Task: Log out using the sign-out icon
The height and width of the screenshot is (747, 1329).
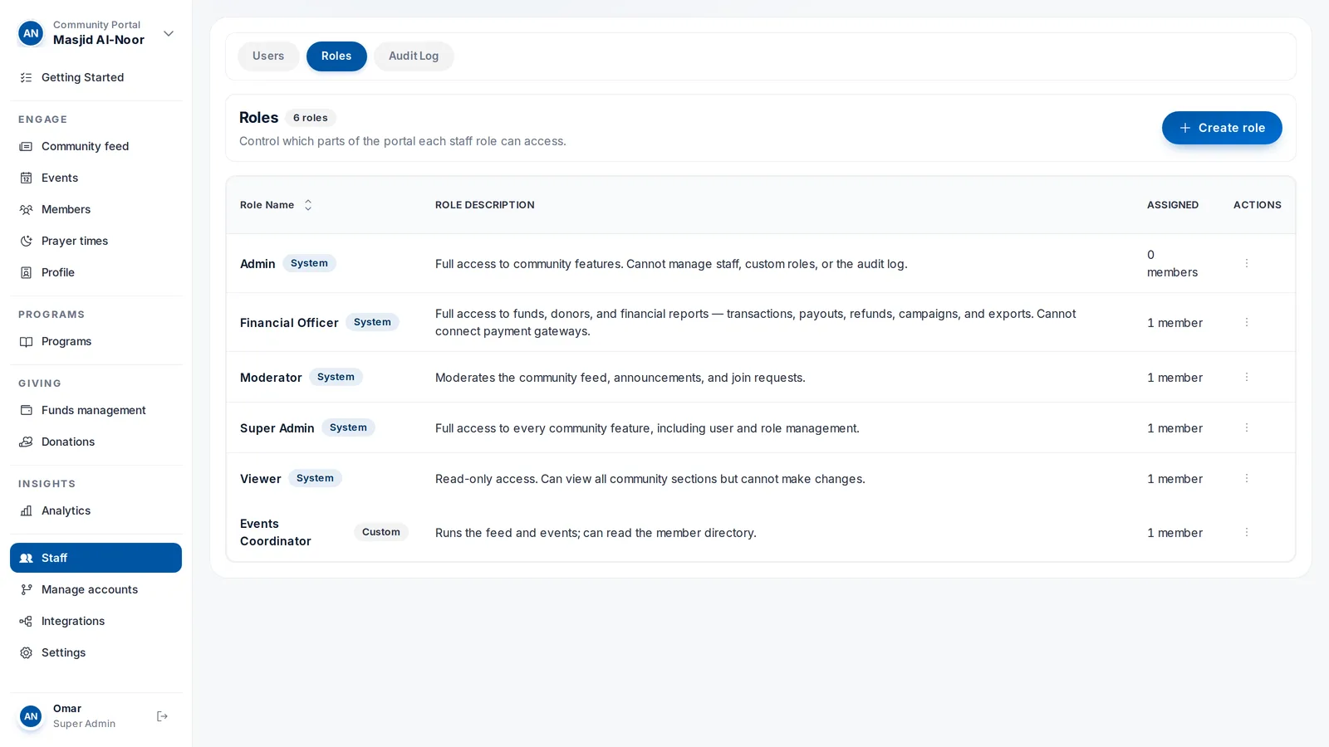Action: pos(162,716)
